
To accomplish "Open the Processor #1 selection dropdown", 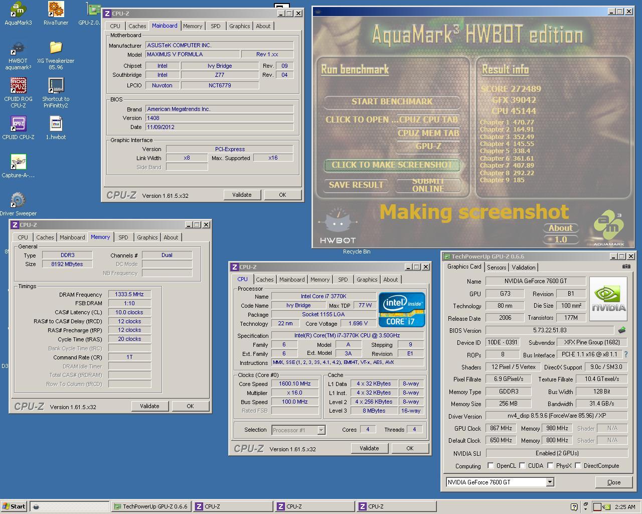I will coord(321,430).
